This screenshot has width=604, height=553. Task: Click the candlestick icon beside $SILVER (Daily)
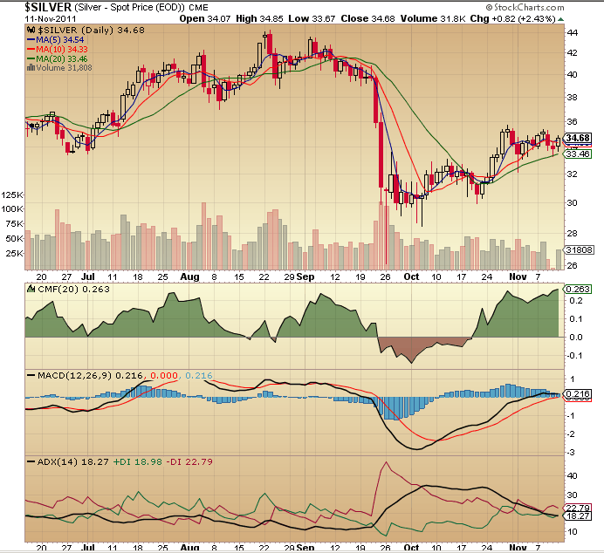[x=31, y=31]
